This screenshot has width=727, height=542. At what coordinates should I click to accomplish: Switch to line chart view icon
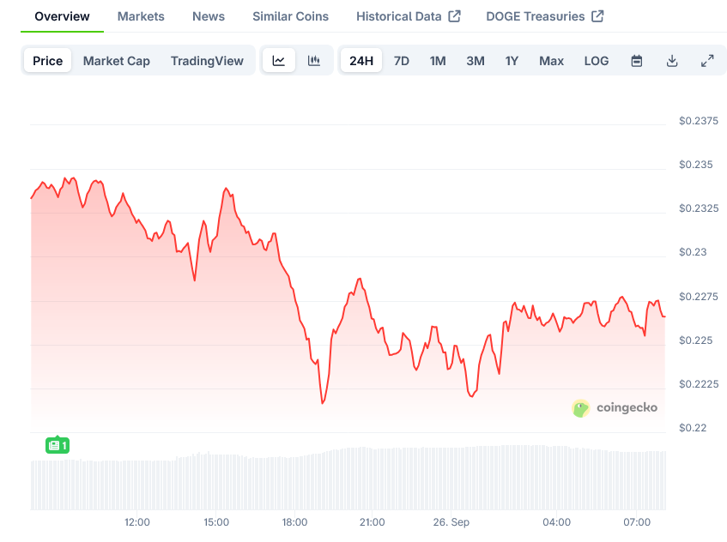pyautogui.click(x=279, y=61)
